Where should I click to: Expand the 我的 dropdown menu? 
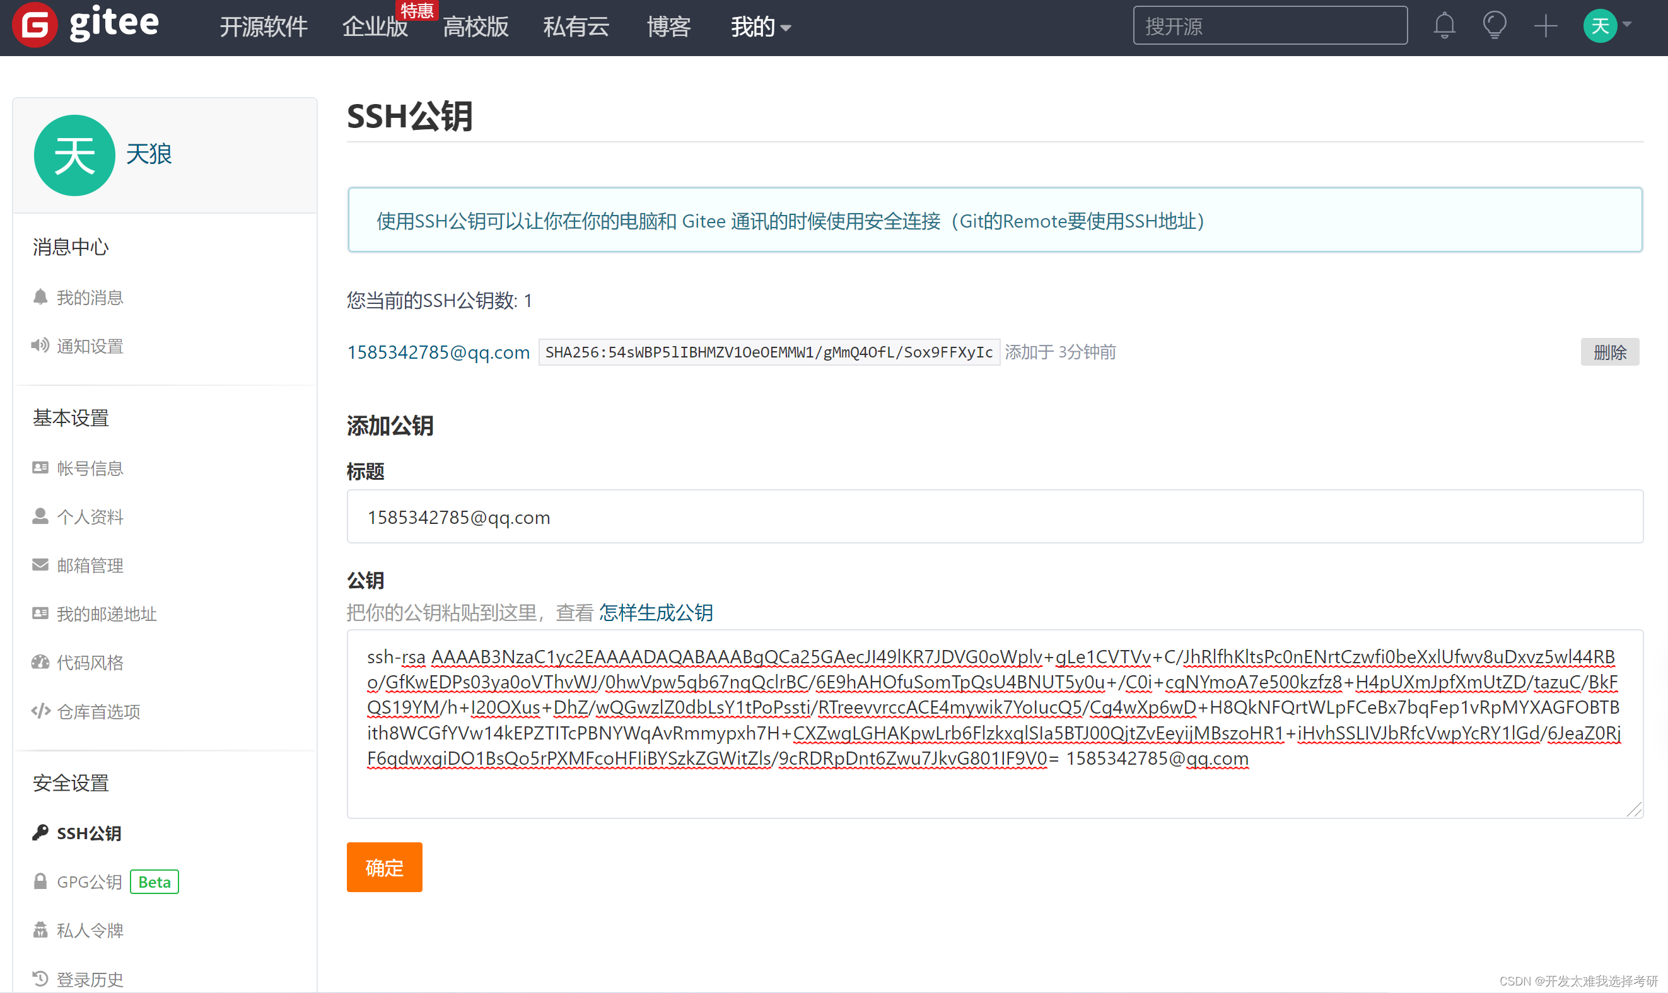[x=760, y=26]
